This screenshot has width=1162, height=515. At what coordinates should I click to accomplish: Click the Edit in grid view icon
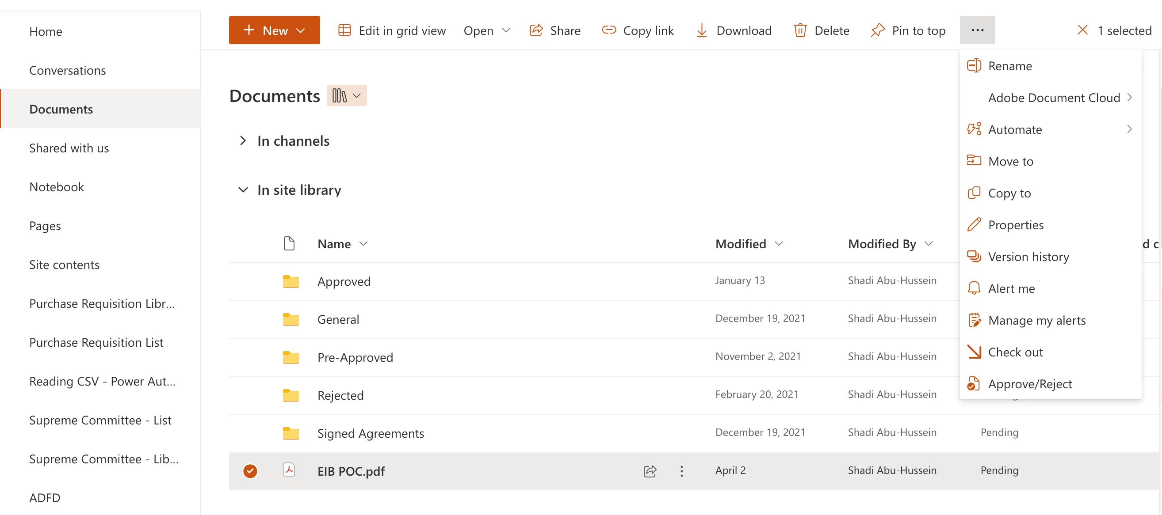pos(344,30)
